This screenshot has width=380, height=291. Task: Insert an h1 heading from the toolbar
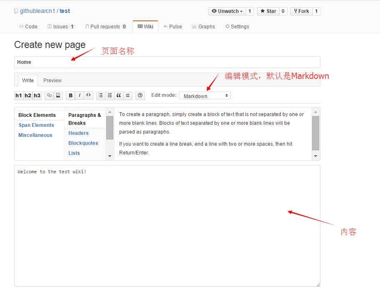pos(19,96)
